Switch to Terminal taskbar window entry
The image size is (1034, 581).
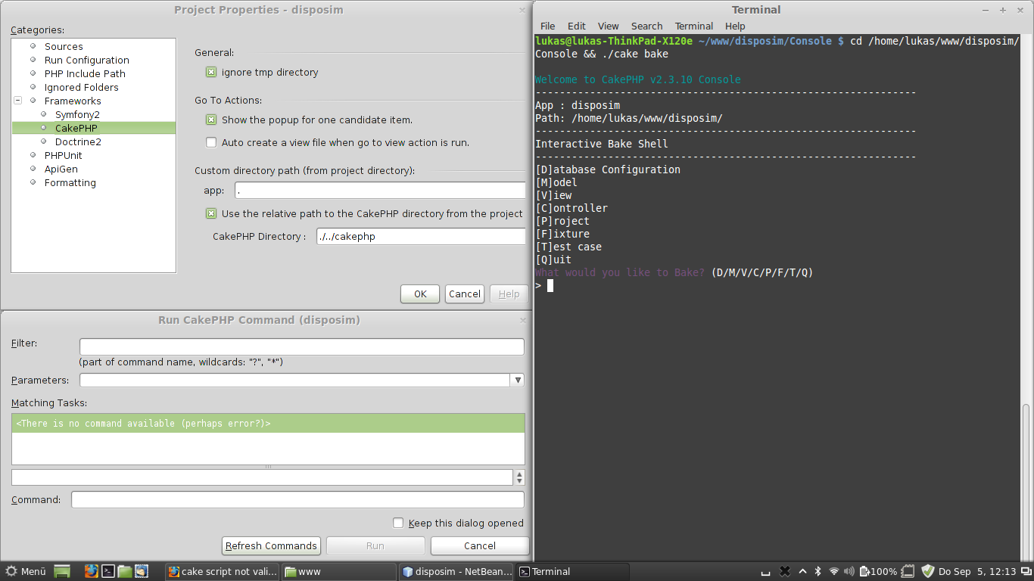573,571
